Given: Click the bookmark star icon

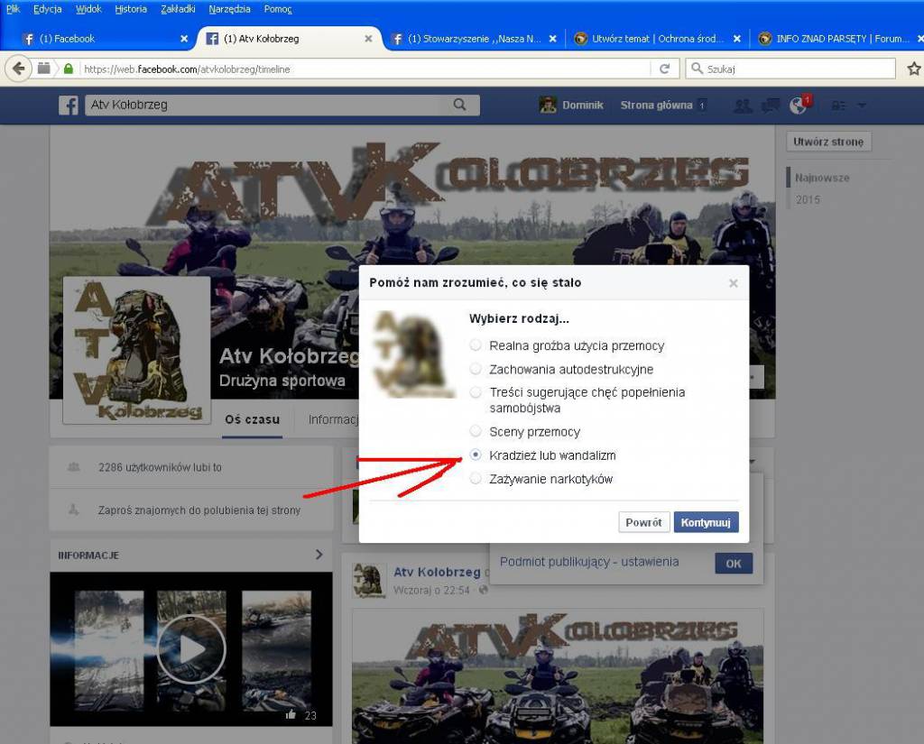Looking at the screenshot, I should tap(914, 69).
